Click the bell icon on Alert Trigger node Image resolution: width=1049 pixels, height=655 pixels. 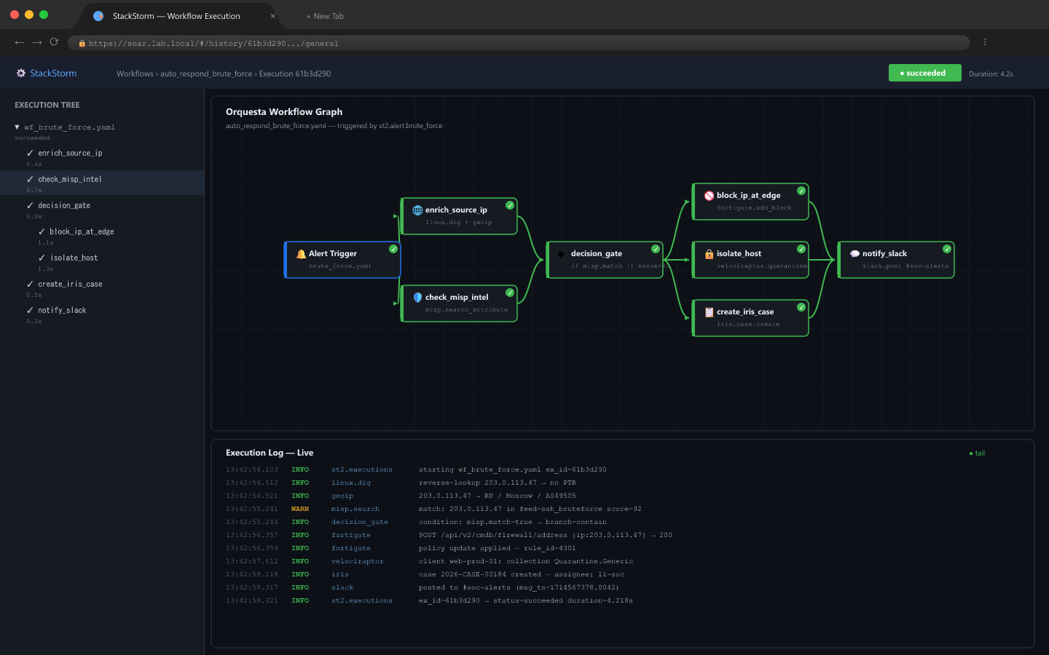301,254
